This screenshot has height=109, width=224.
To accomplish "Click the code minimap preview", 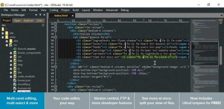I will tap(205, 56).
